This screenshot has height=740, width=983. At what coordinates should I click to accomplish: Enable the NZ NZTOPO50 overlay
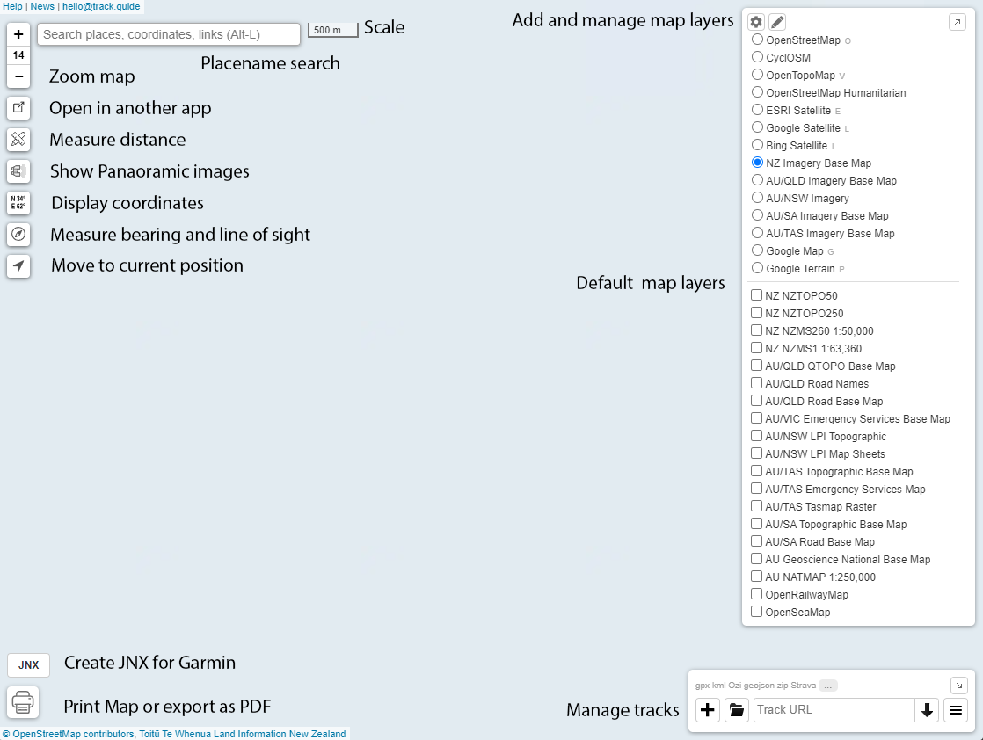pyautogui.click(x=756, y=296)
